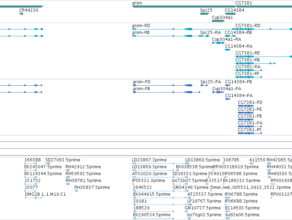Select transcript grsm-RD

(x=141, y=26)
